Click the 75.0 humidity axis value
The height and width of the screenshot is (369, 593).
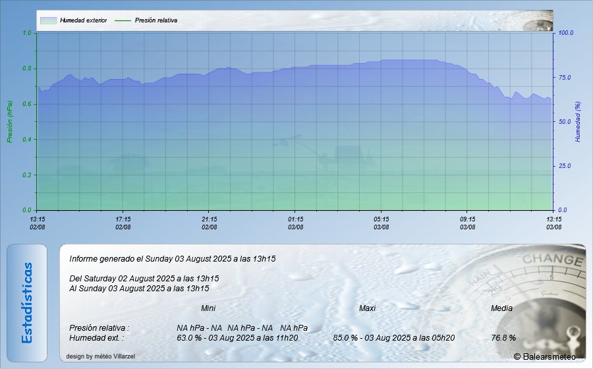(564, 78)
